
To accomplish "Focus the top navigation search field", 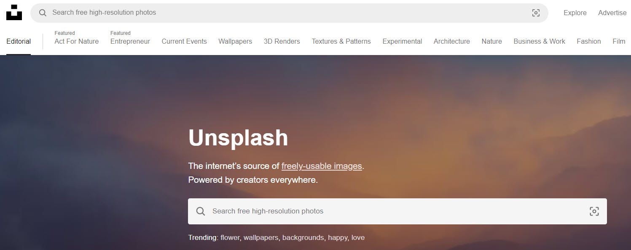I will click(289, 13).
